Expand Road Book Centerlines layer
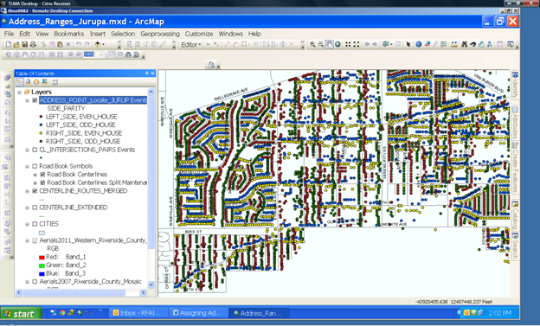This screenshot has height=326, width=540. pos(35,175)
